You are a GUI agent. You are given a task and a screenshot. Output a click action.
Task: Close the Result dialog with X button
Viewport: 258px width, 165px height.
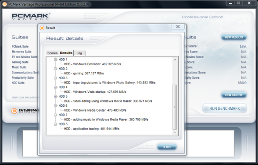[x=178, y=27]
